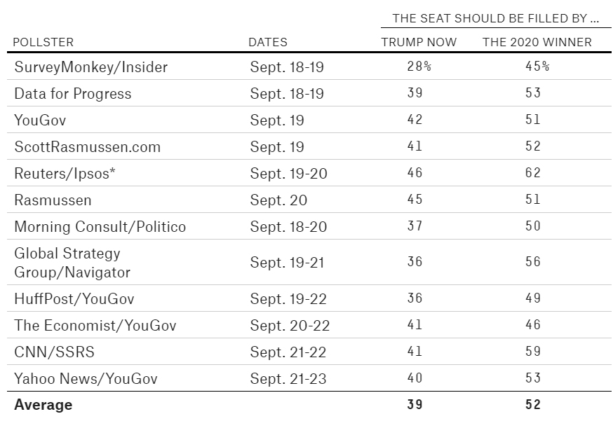Click the Sept. 21-23 date cell
This screenshot has width=613, height=421.
pos(288,378)
